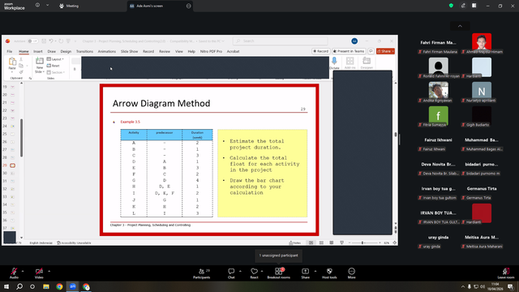Open the meeting info dropdown arrow

coord(47,6)
